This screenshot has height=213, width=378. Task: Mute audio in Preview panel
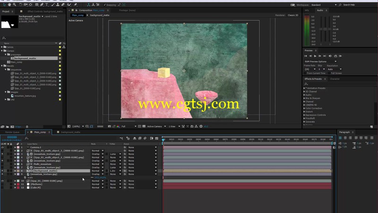(x=330, y=56)
